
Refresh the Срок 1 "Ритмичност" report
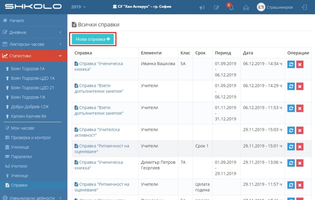click(x=291, y=147)
